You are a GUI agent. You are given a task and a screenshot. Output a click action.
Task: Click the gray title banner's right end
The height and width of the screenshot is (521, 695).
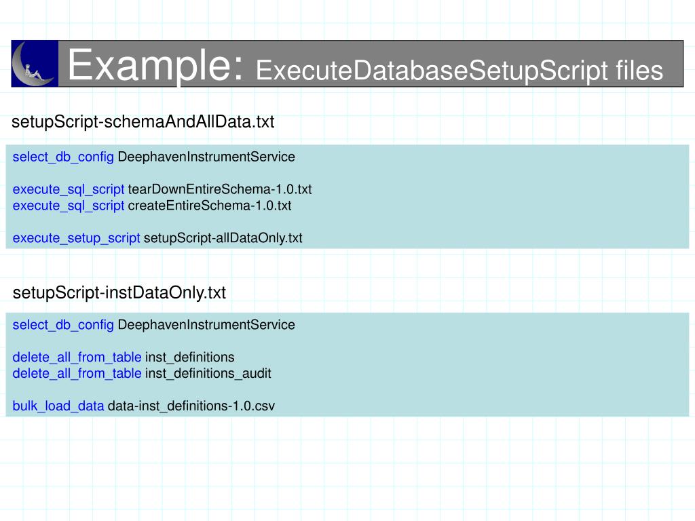673,64
